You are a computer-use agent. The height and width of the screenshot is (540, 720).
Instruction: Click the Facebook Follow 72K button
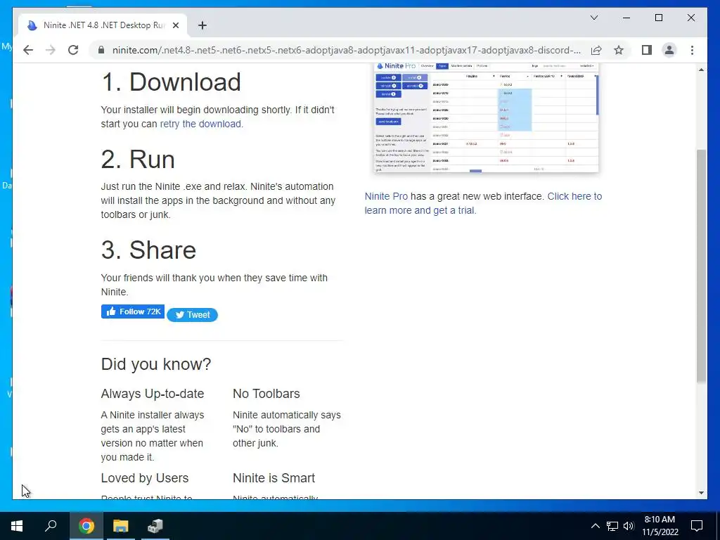[x=133, y=311]
